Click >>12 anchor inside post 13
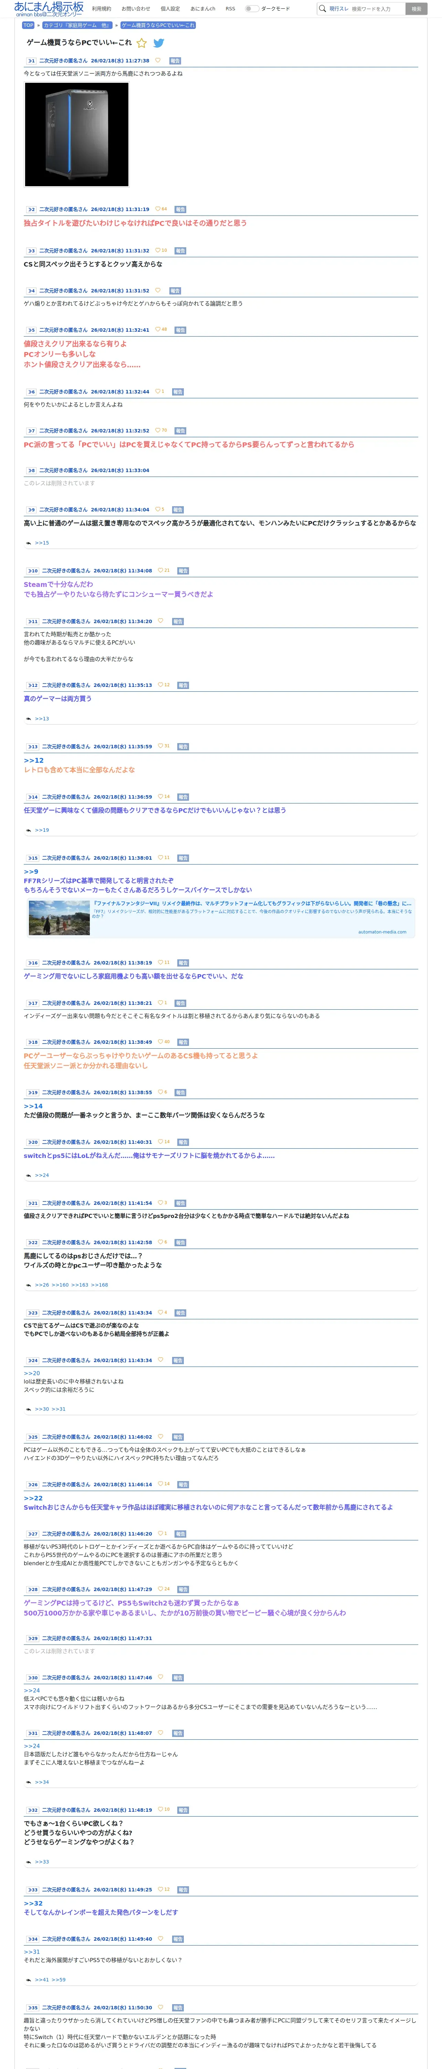Image resolution: width=442 pixels, height=2069 pixels. pyautogui.click(x=34, y=761)
